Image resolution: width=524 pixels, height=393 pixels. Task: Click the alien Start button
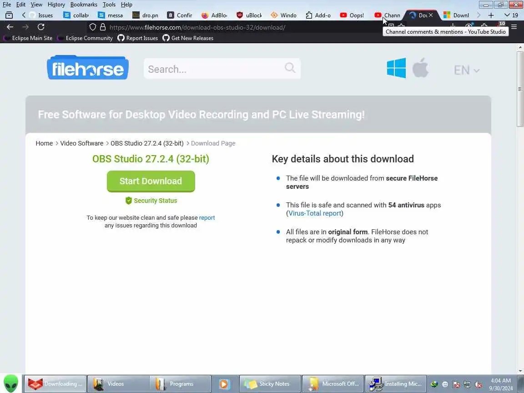tap(11, 383)
